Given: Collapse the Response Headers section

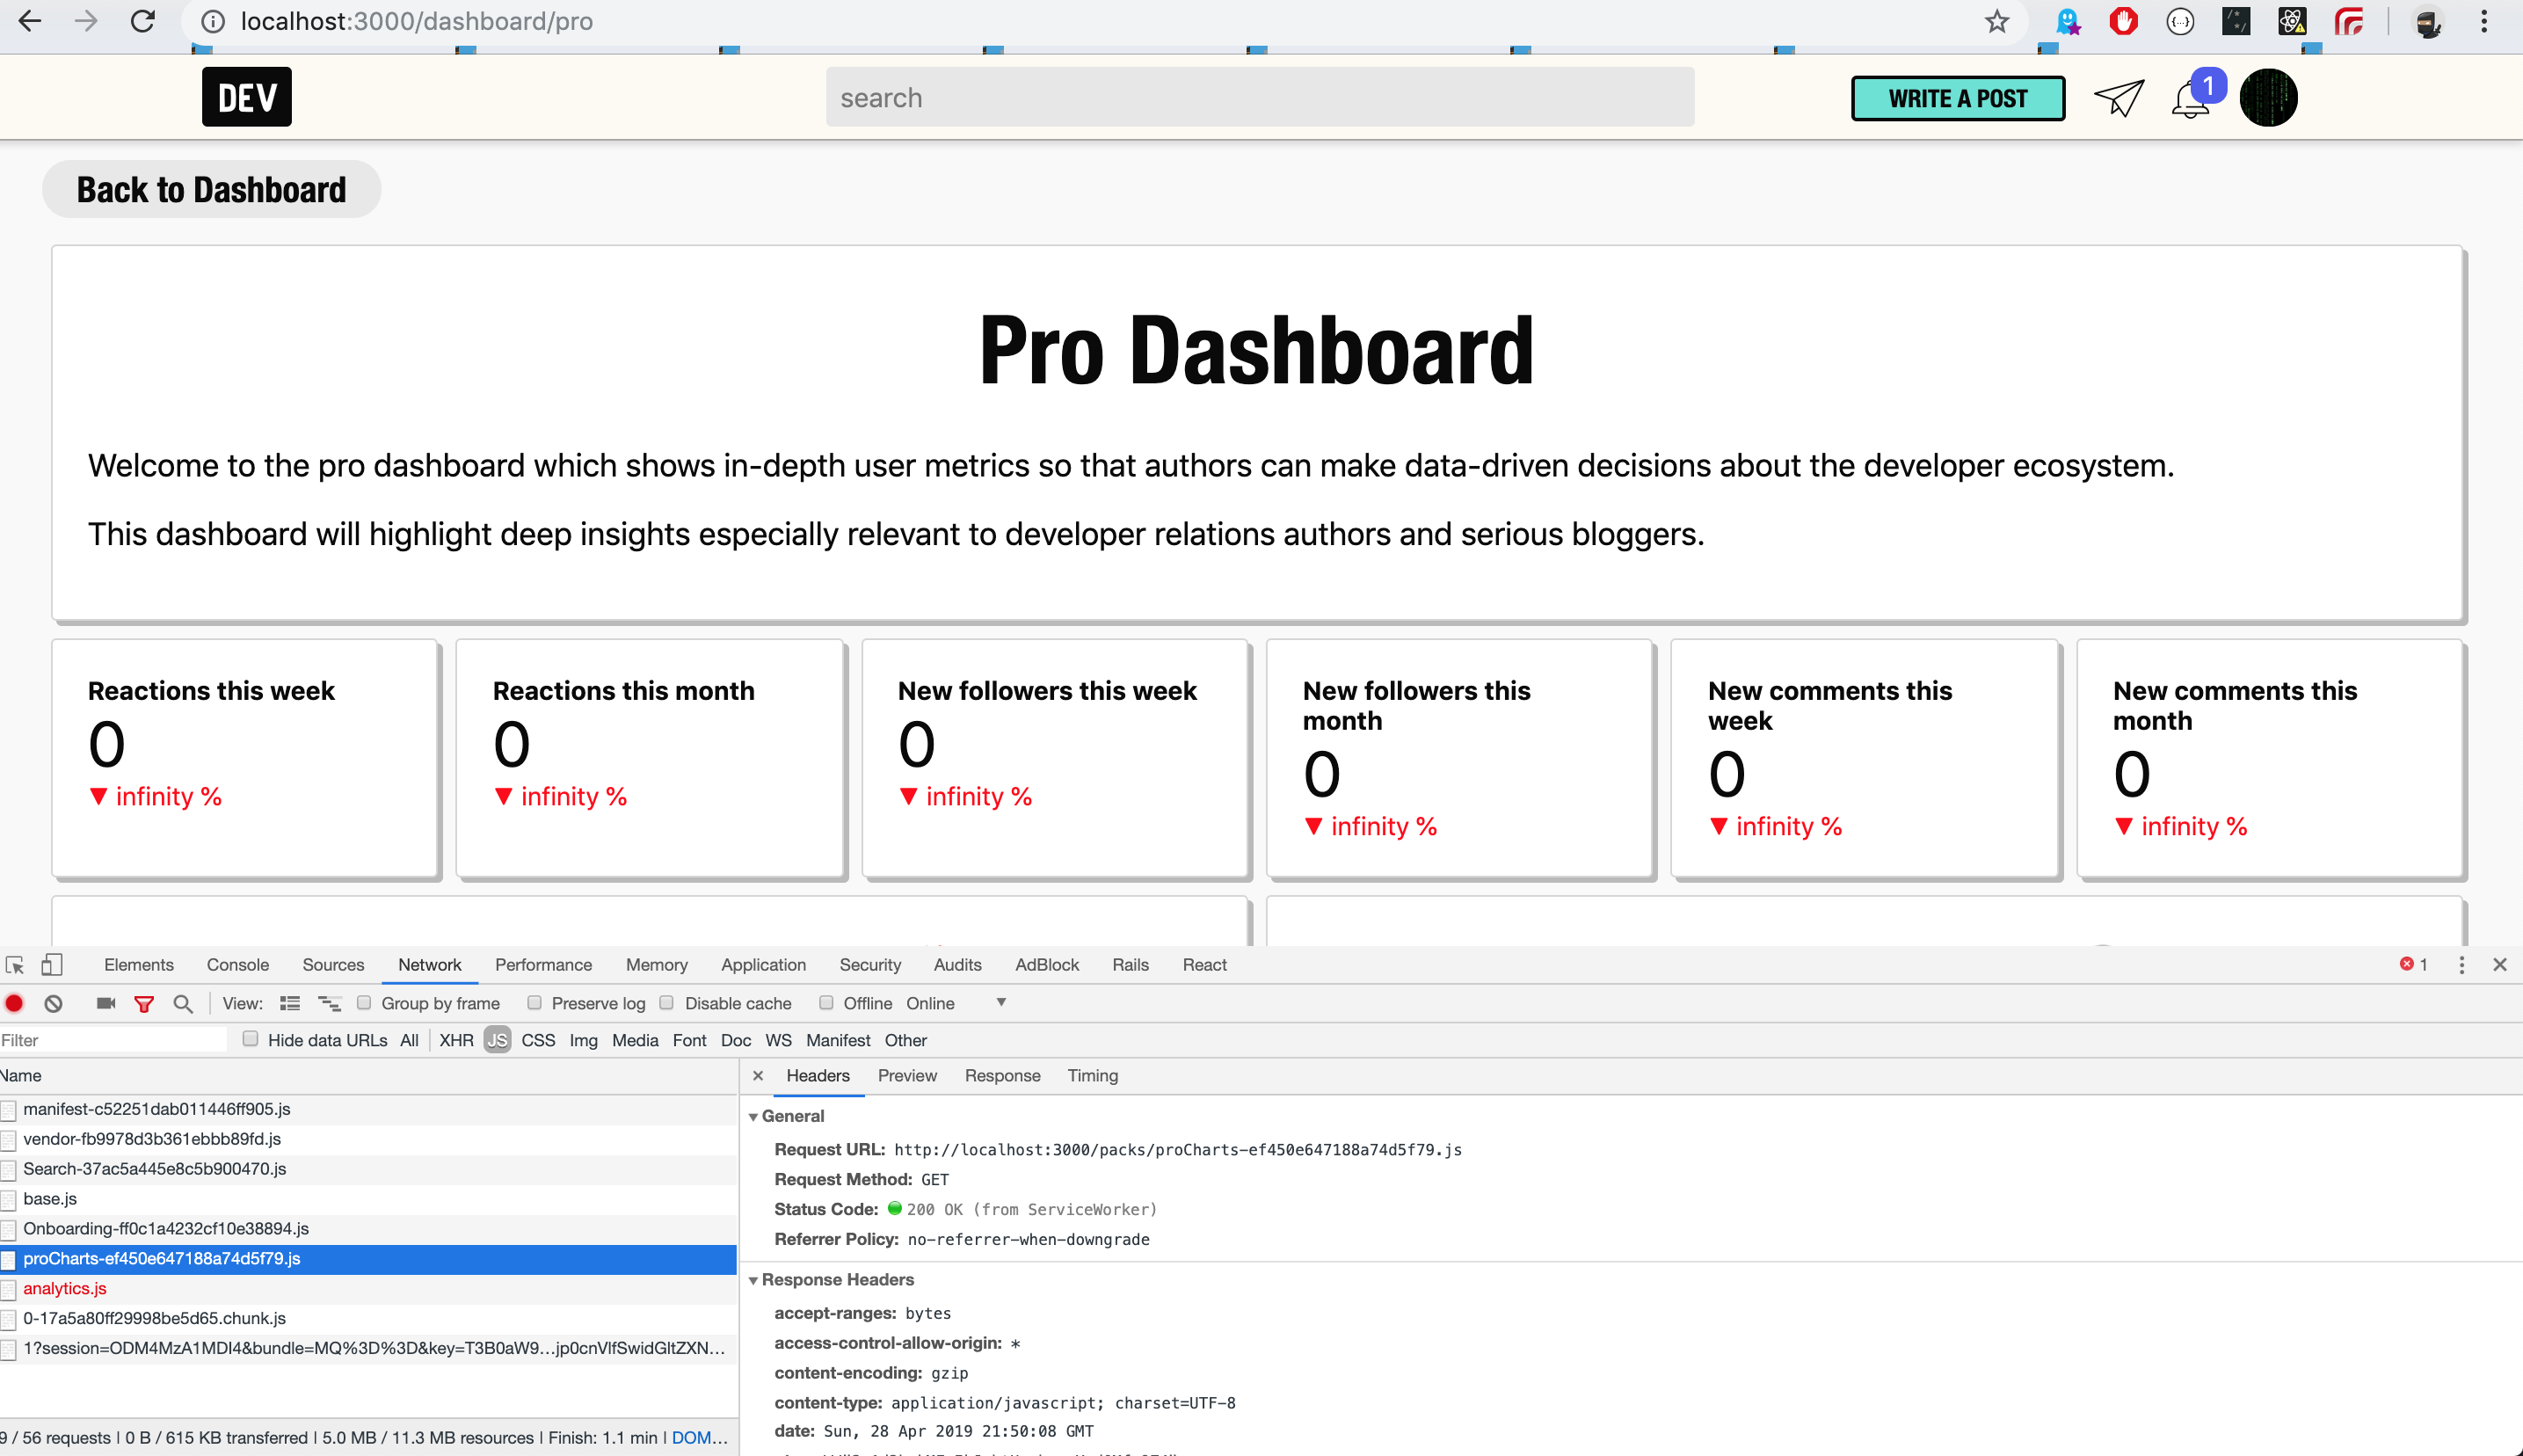Looking at the screenshot, I should pyautogui.click(x=754, y=1280).
